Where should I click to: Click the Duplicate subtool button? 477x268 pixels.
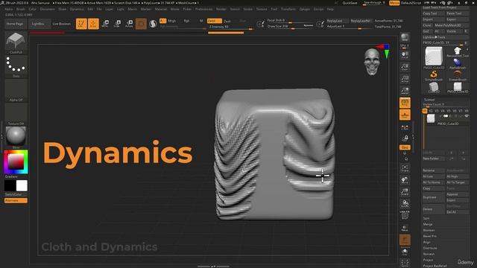click(x=433, y=197)
